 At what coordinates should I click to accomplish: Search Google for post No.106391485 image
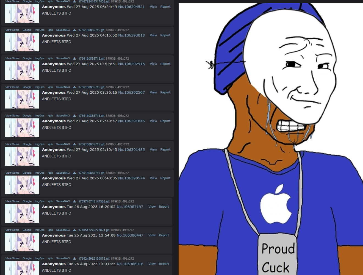(x=27, y=144)
